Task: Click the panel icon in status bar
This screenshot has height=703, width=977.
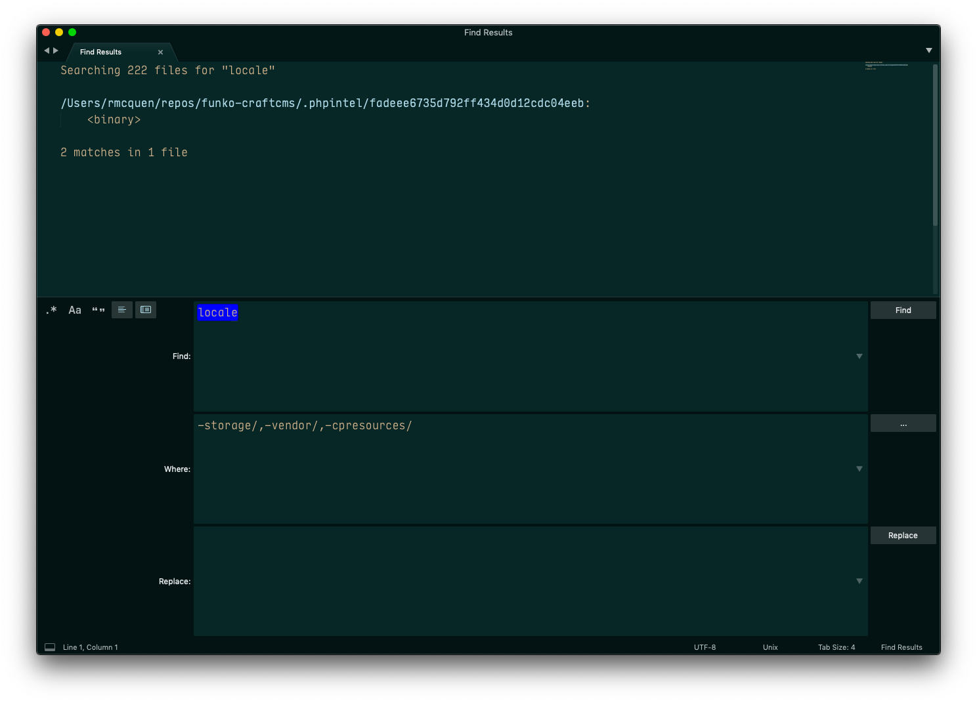Action: [x=50, y=647]
